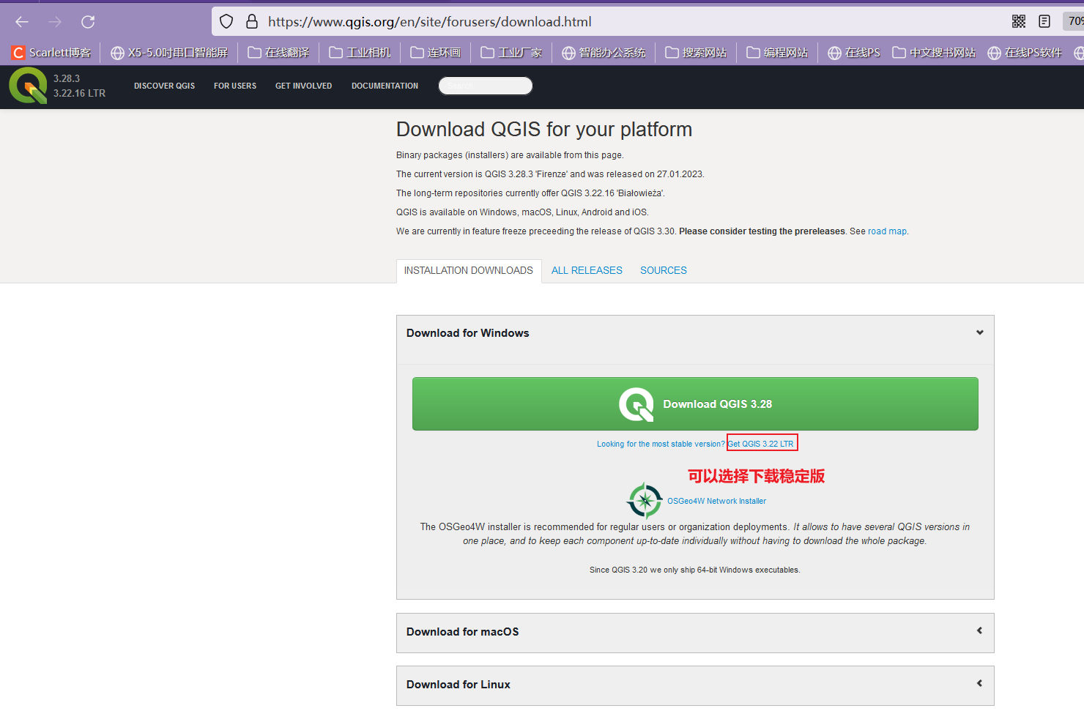Open the FOR USERS menu
Screen dimensions: 1084x711
coord(235,86)
